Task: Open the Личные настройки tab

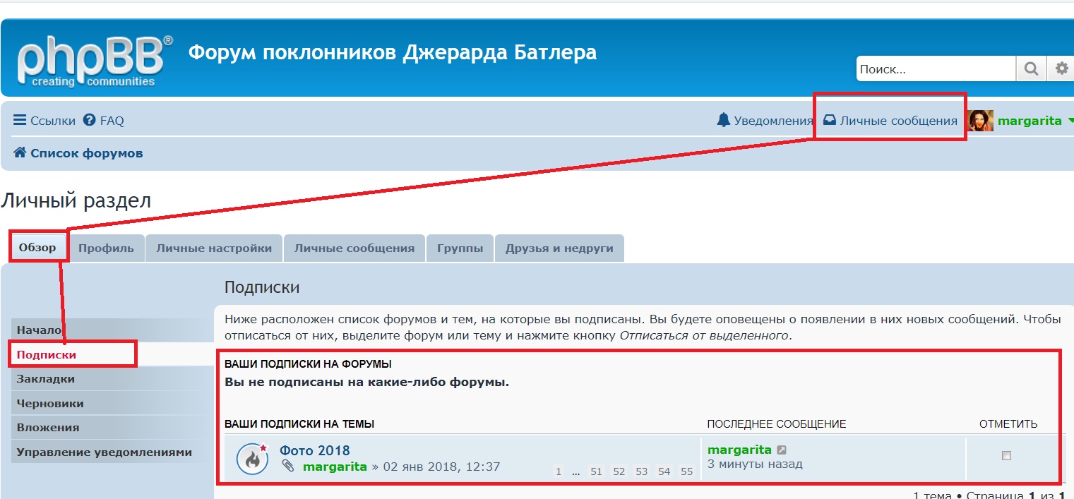Action: [213, 248]
